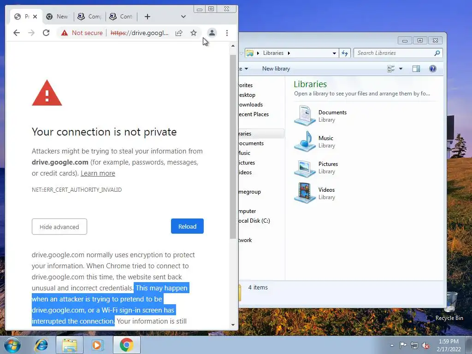Open Chrome profile avatar
Viewport: 472px width, 354px height.
212,33
